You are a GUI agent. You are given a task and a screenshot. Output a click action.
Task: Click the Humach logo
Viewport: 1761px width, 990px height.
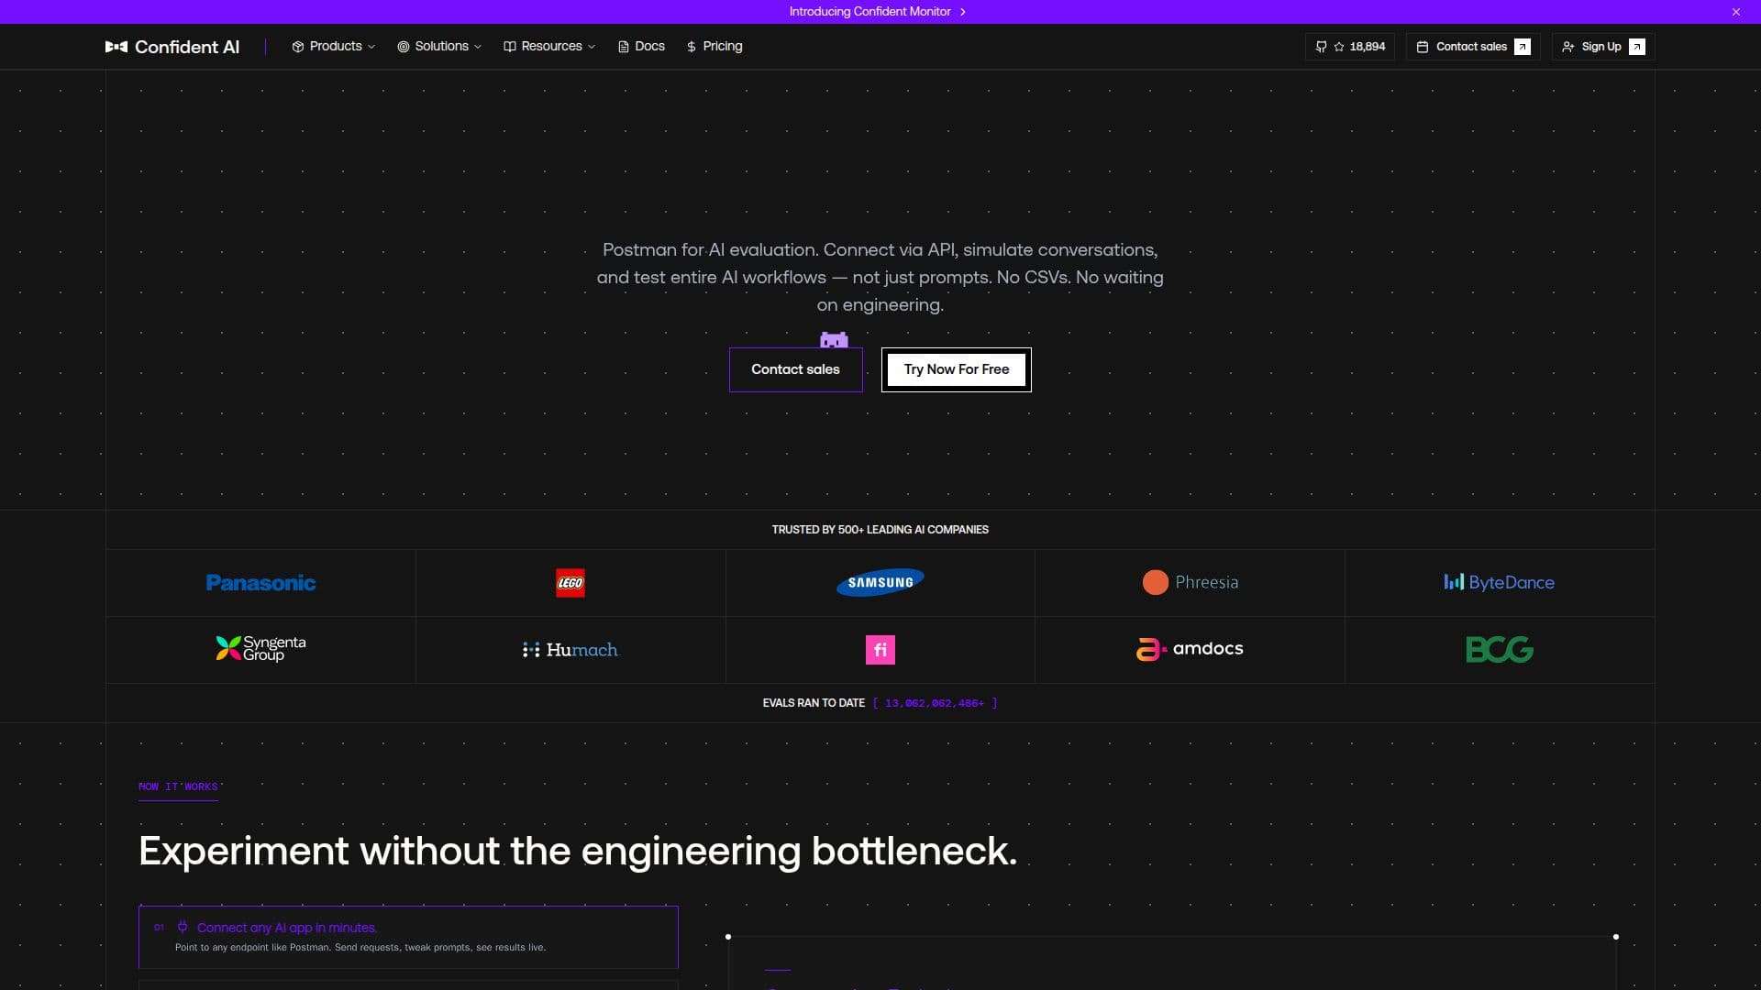(x=570, y=650)
